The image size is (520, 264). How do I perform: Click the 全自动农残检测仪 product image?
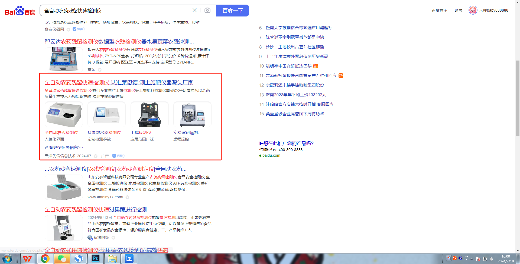click(x=64, y=115)
